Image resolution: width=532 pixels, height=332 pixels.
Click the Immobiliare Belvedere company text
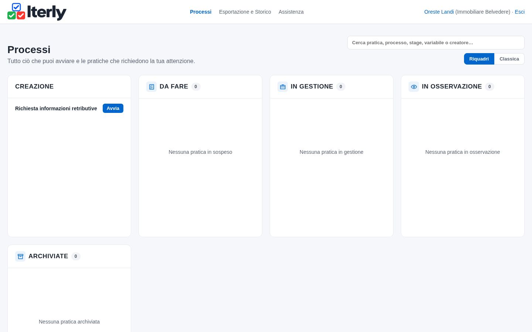point(483,12)
